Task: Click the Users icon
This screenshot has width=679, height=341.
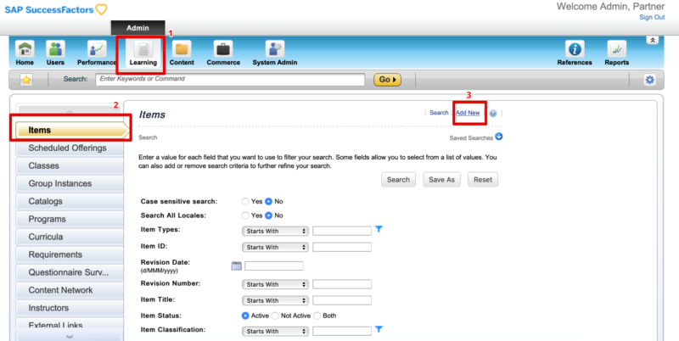Action: pos(55,50)
